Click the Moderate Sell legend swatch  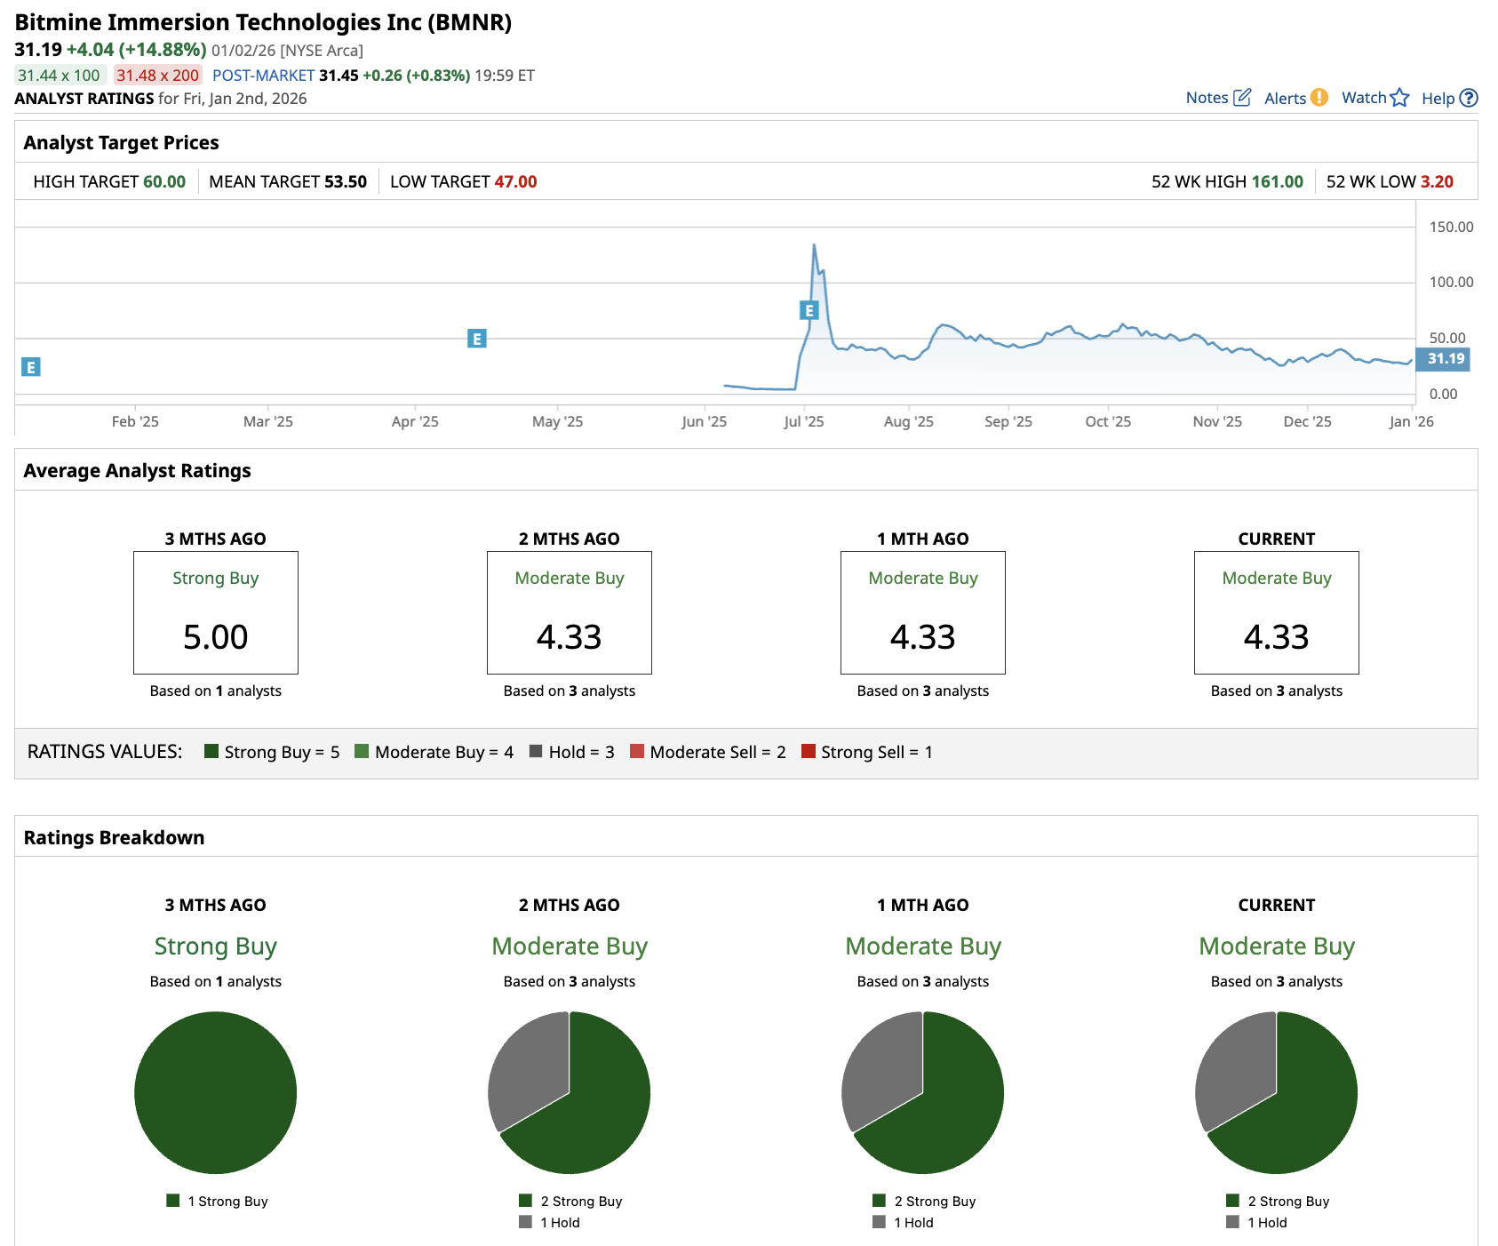[x=637, y=752]
